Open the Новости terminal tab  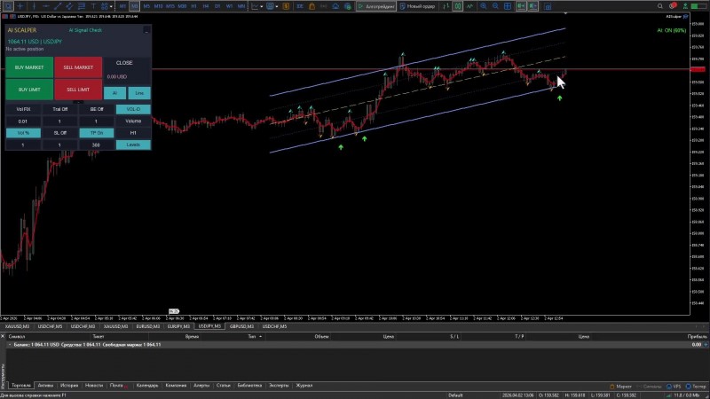point(94,386)
